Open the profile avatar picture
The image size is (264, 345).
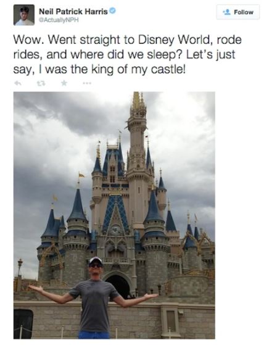(24, 15)
